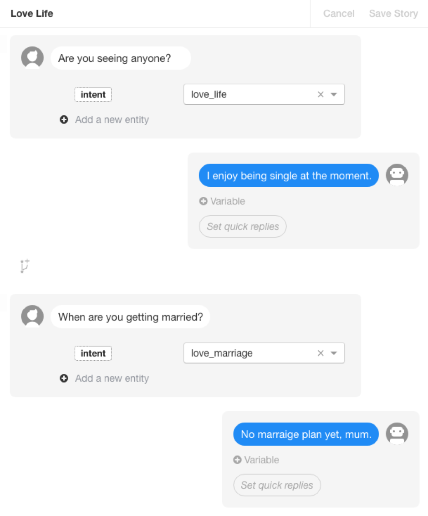Viewport: 428px width, 516px height.
Task: Click bot avatar next to "I enjoy being single"
Action: click(397, 175)
